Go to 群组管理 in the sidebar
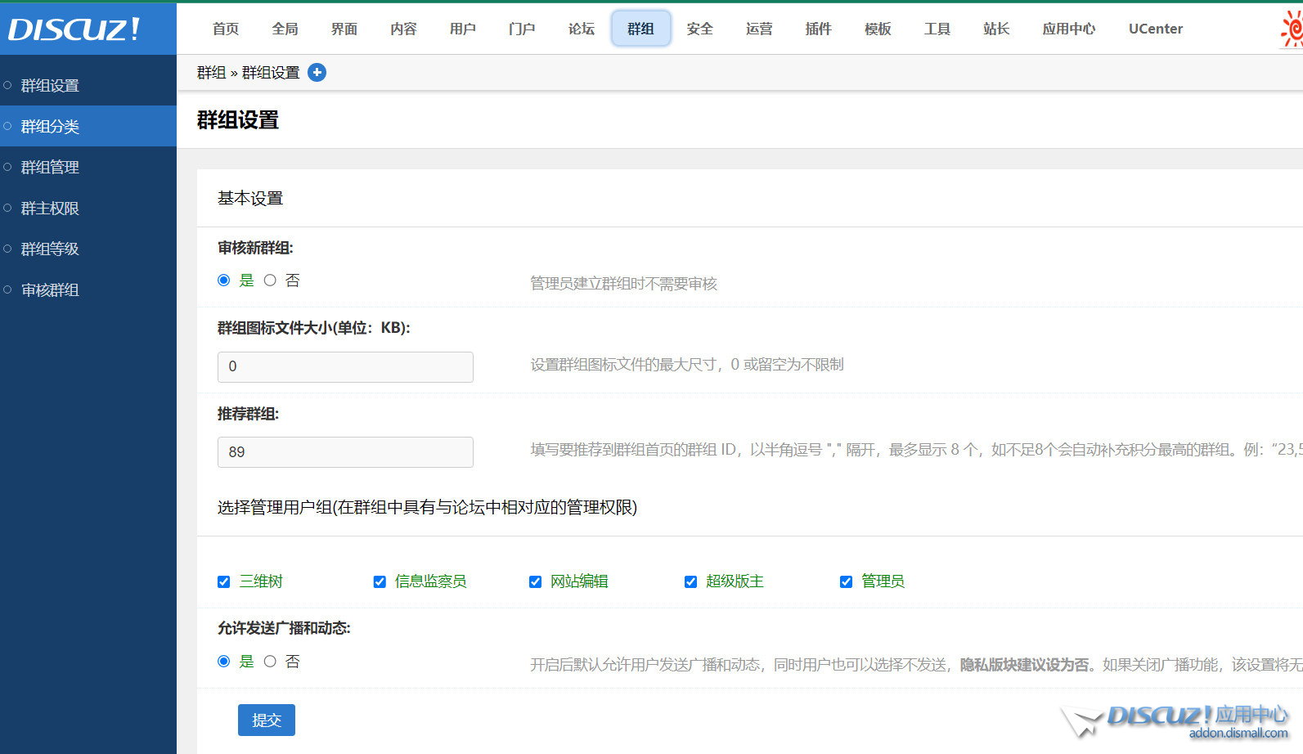1303x754 pixels. point(88,167)
